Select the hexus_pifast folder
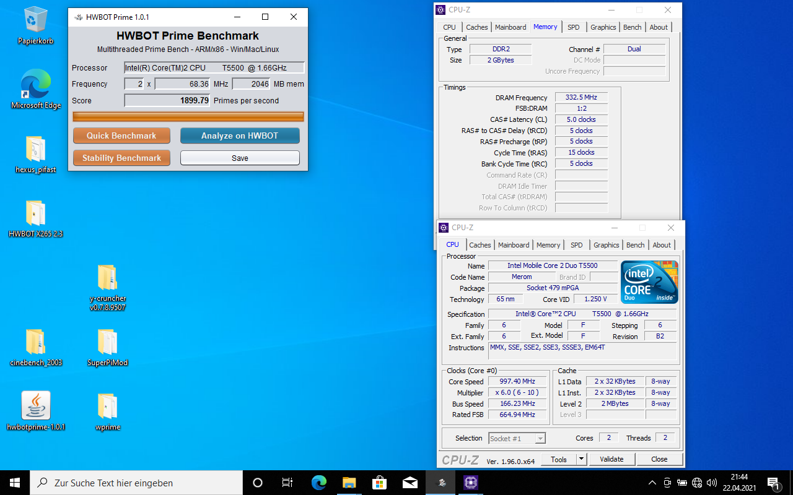The height and width of the screenshot is (495, 793). (35, 154)
